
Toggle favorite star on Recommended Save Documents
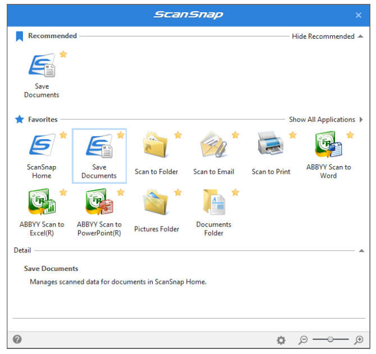[x=63, y=54]
